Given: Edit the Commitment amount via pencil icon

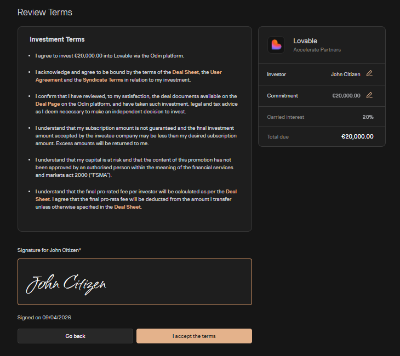Looking at the screenshot, I should [369, 95].
